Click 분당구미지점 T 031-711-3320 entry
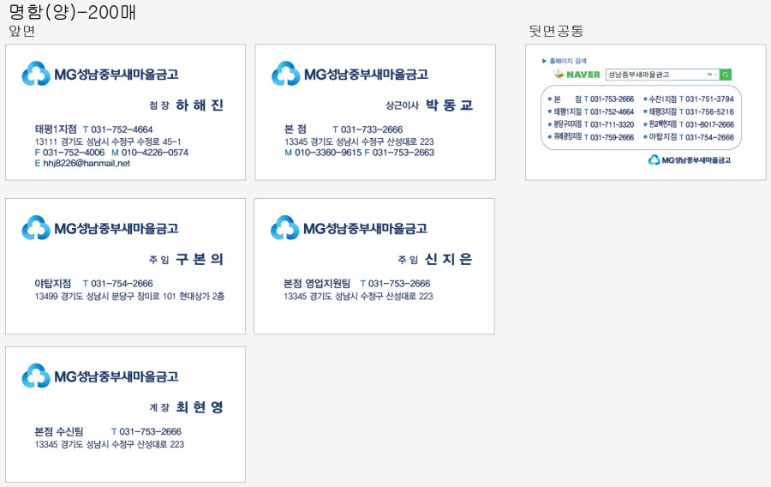This screenshot has height=487, width=771. pyautogui.click(x=591, y=124)
